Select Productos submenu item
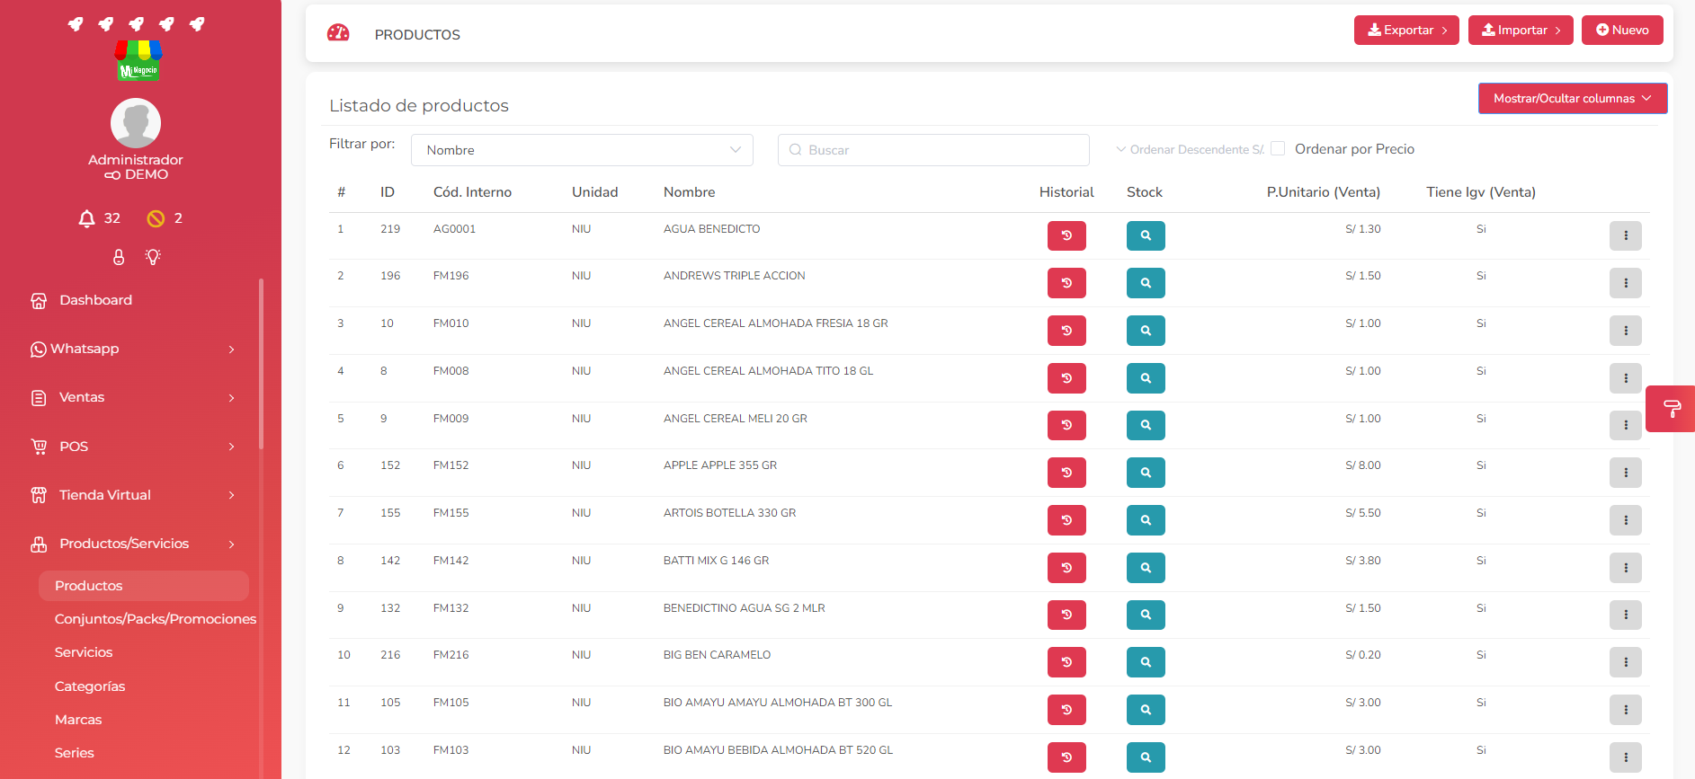Image resolution: width=1695 pixels, height=779 pixels. tap(144, 586)
